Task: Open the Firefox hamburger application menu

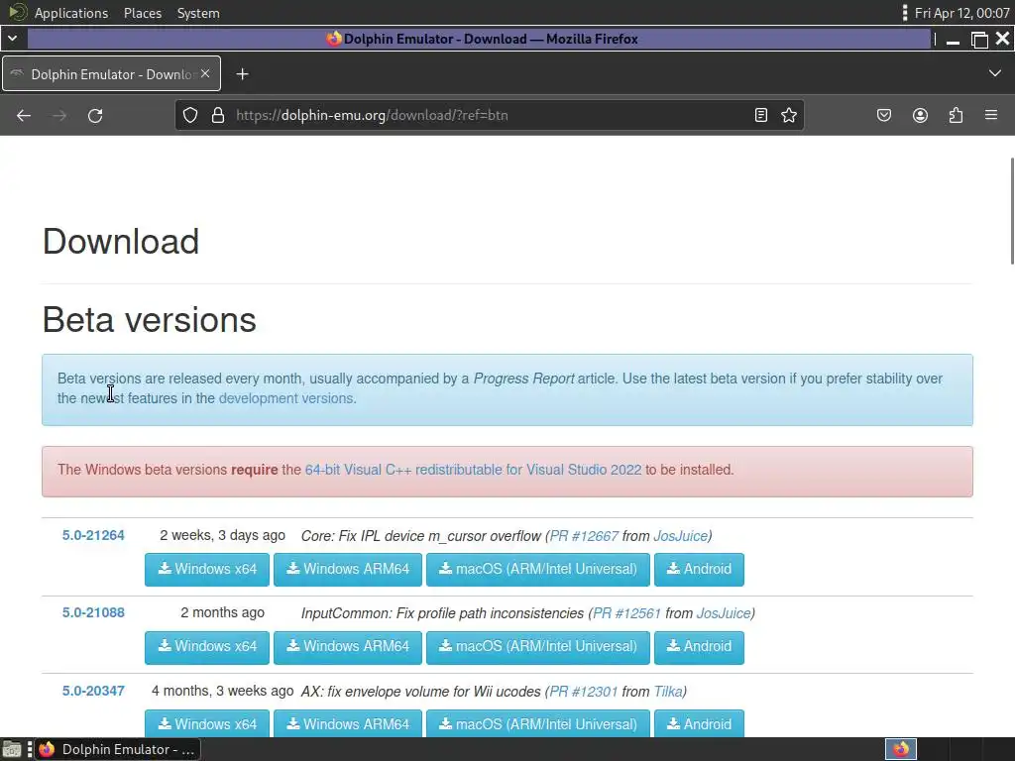Action: pyautogui.click(x=991, y=115)
